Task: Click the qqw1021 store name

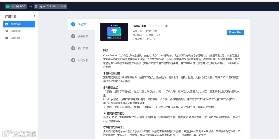Action: tap(45, 6)
